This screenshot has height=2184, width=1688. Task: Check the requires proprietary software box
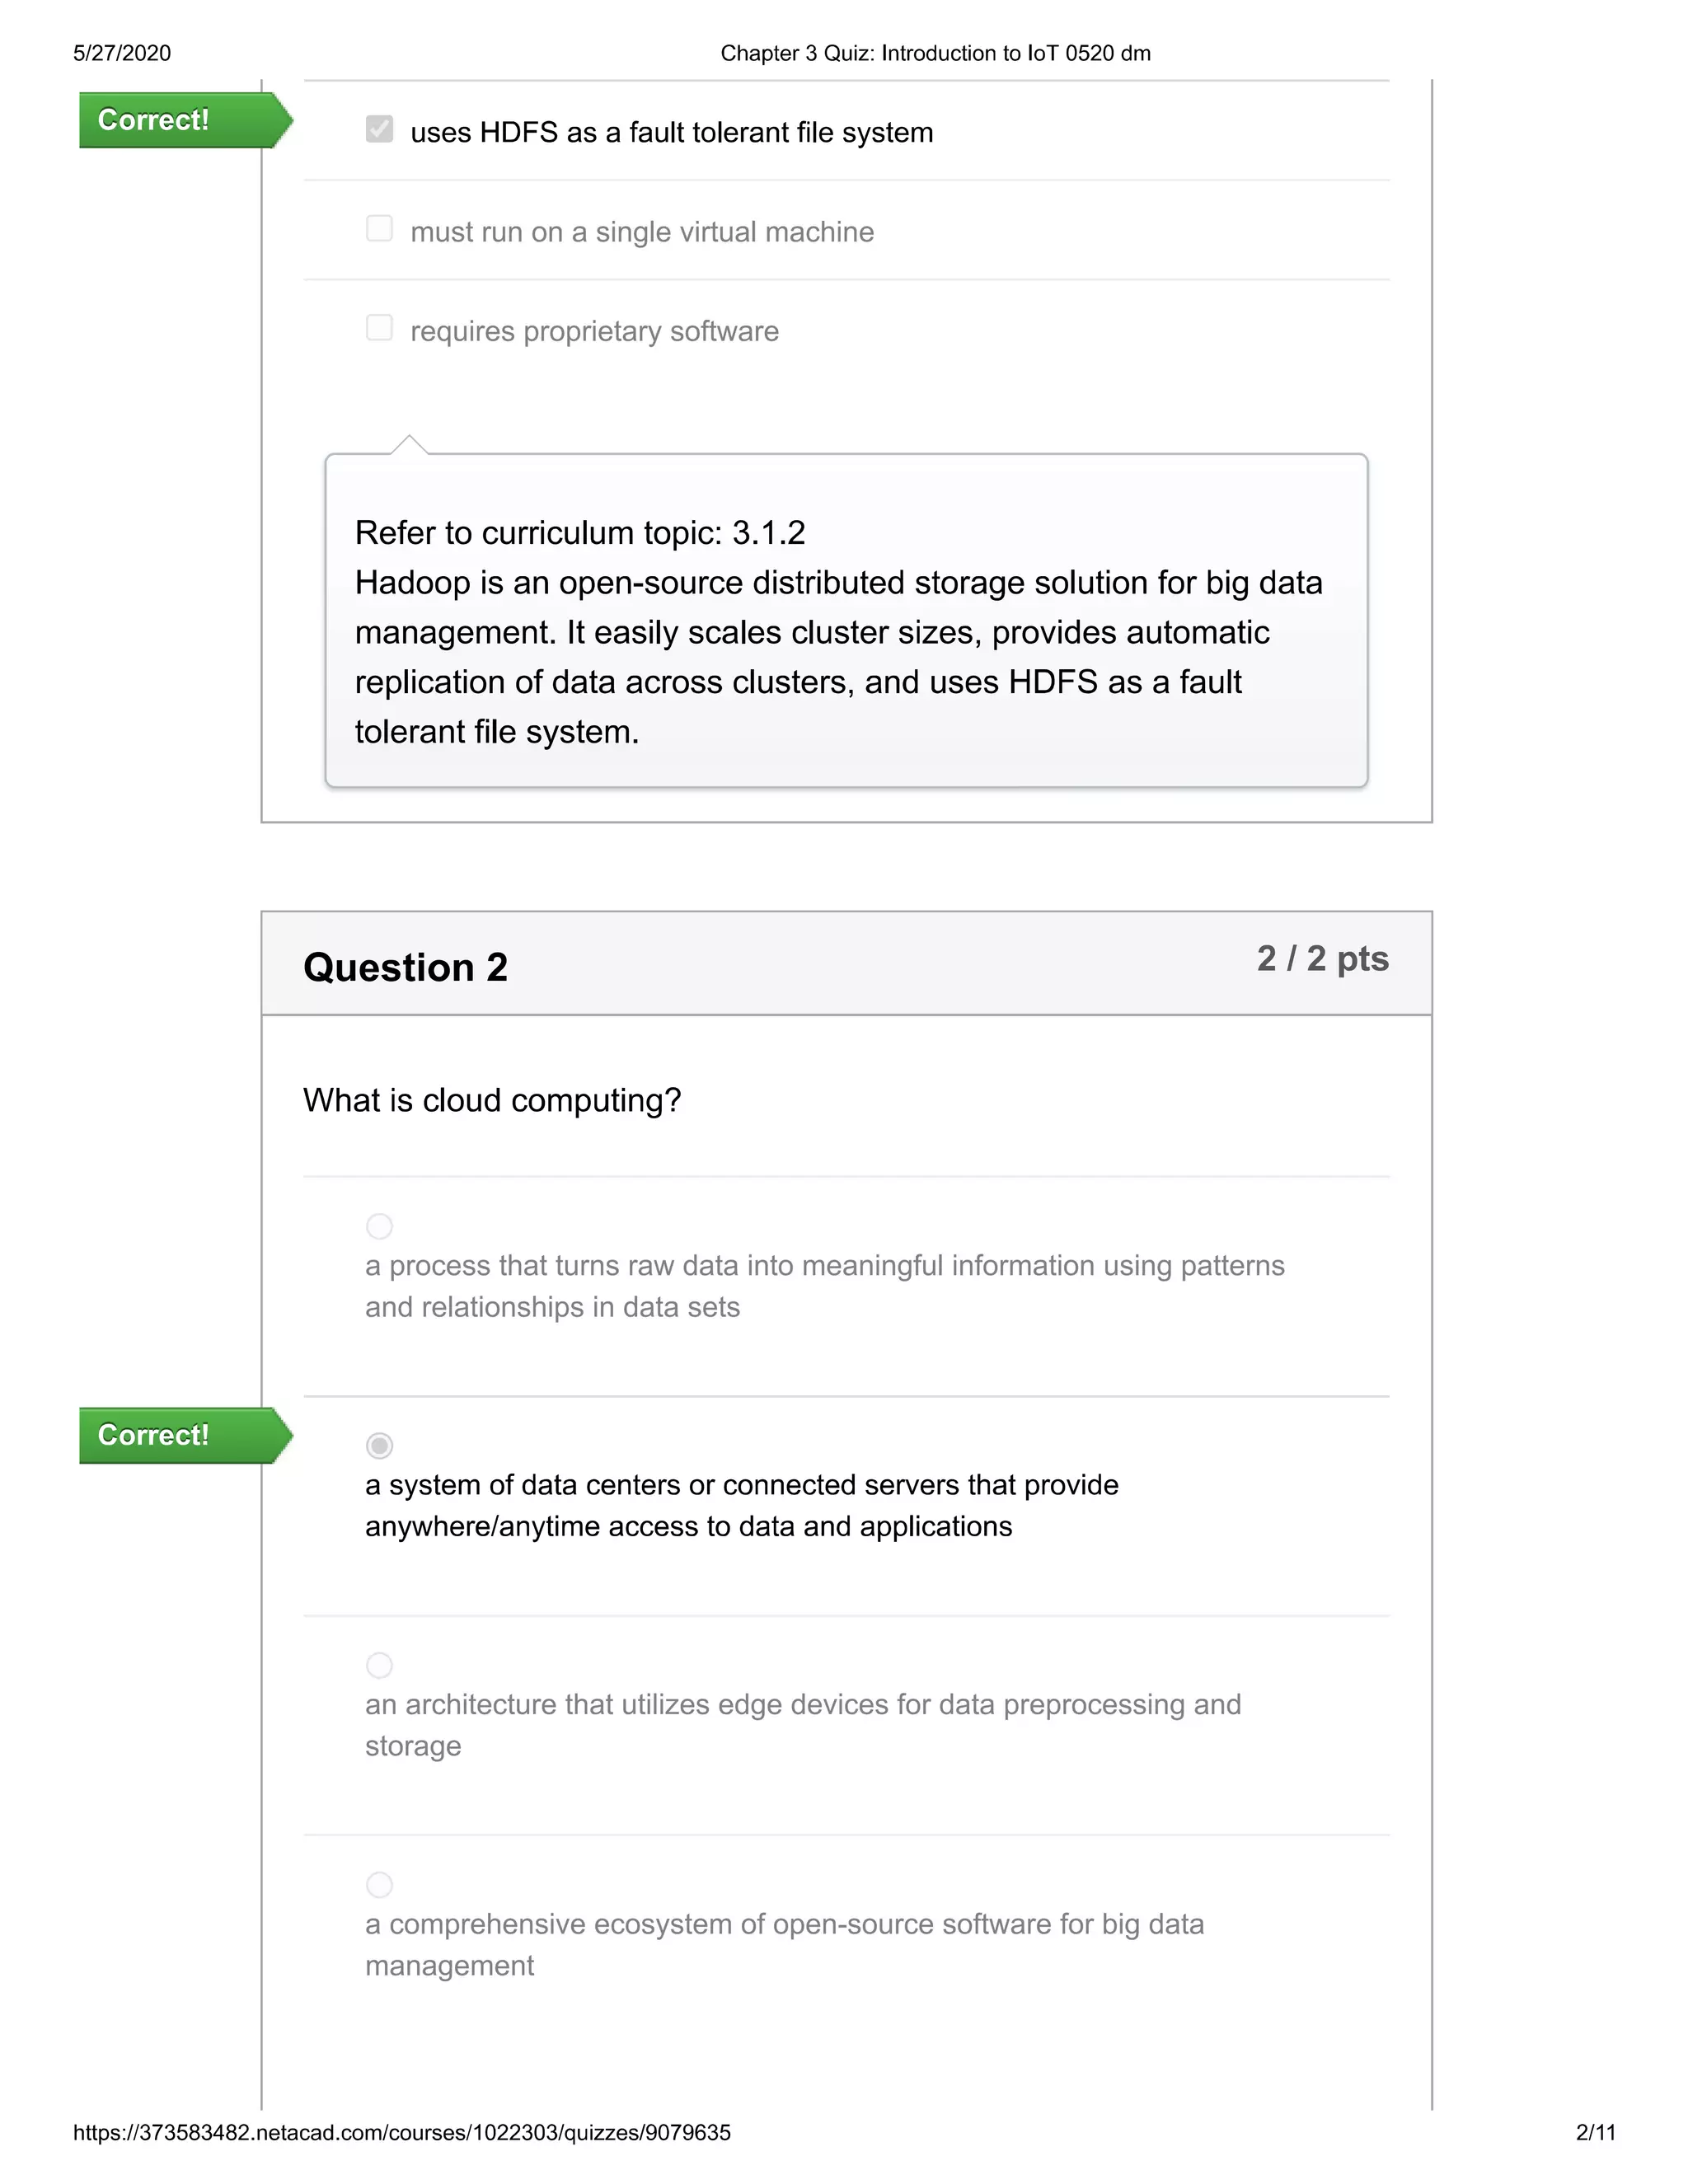[379, 328]
